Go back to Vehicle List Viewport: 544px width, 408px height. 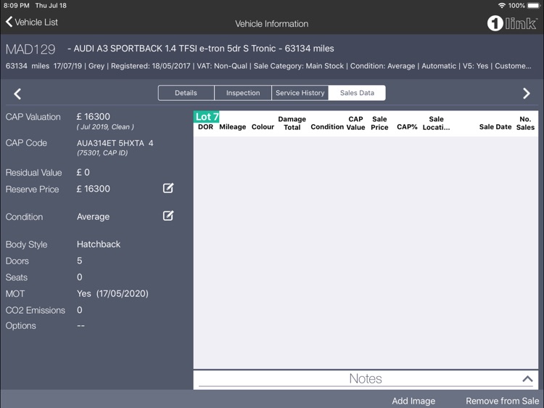(32, 23)
